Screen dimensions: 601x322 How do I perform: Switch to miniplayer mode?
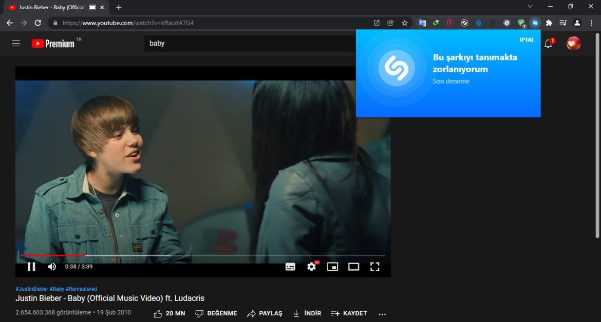pyautogui.click(x=333, y=267)
